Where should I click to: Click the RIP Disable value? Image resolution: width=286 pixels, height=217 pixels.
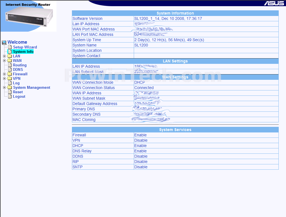[141, 162]
